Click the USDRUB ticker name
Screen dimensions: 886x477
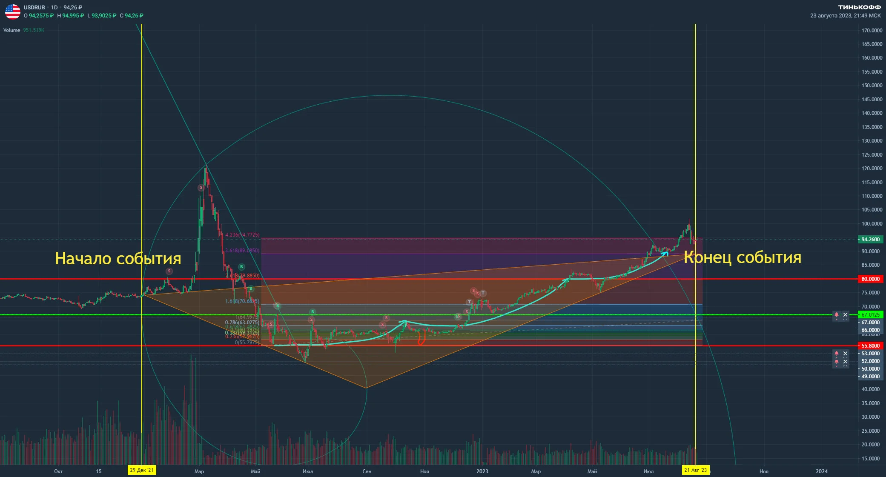tap(34, 7)
